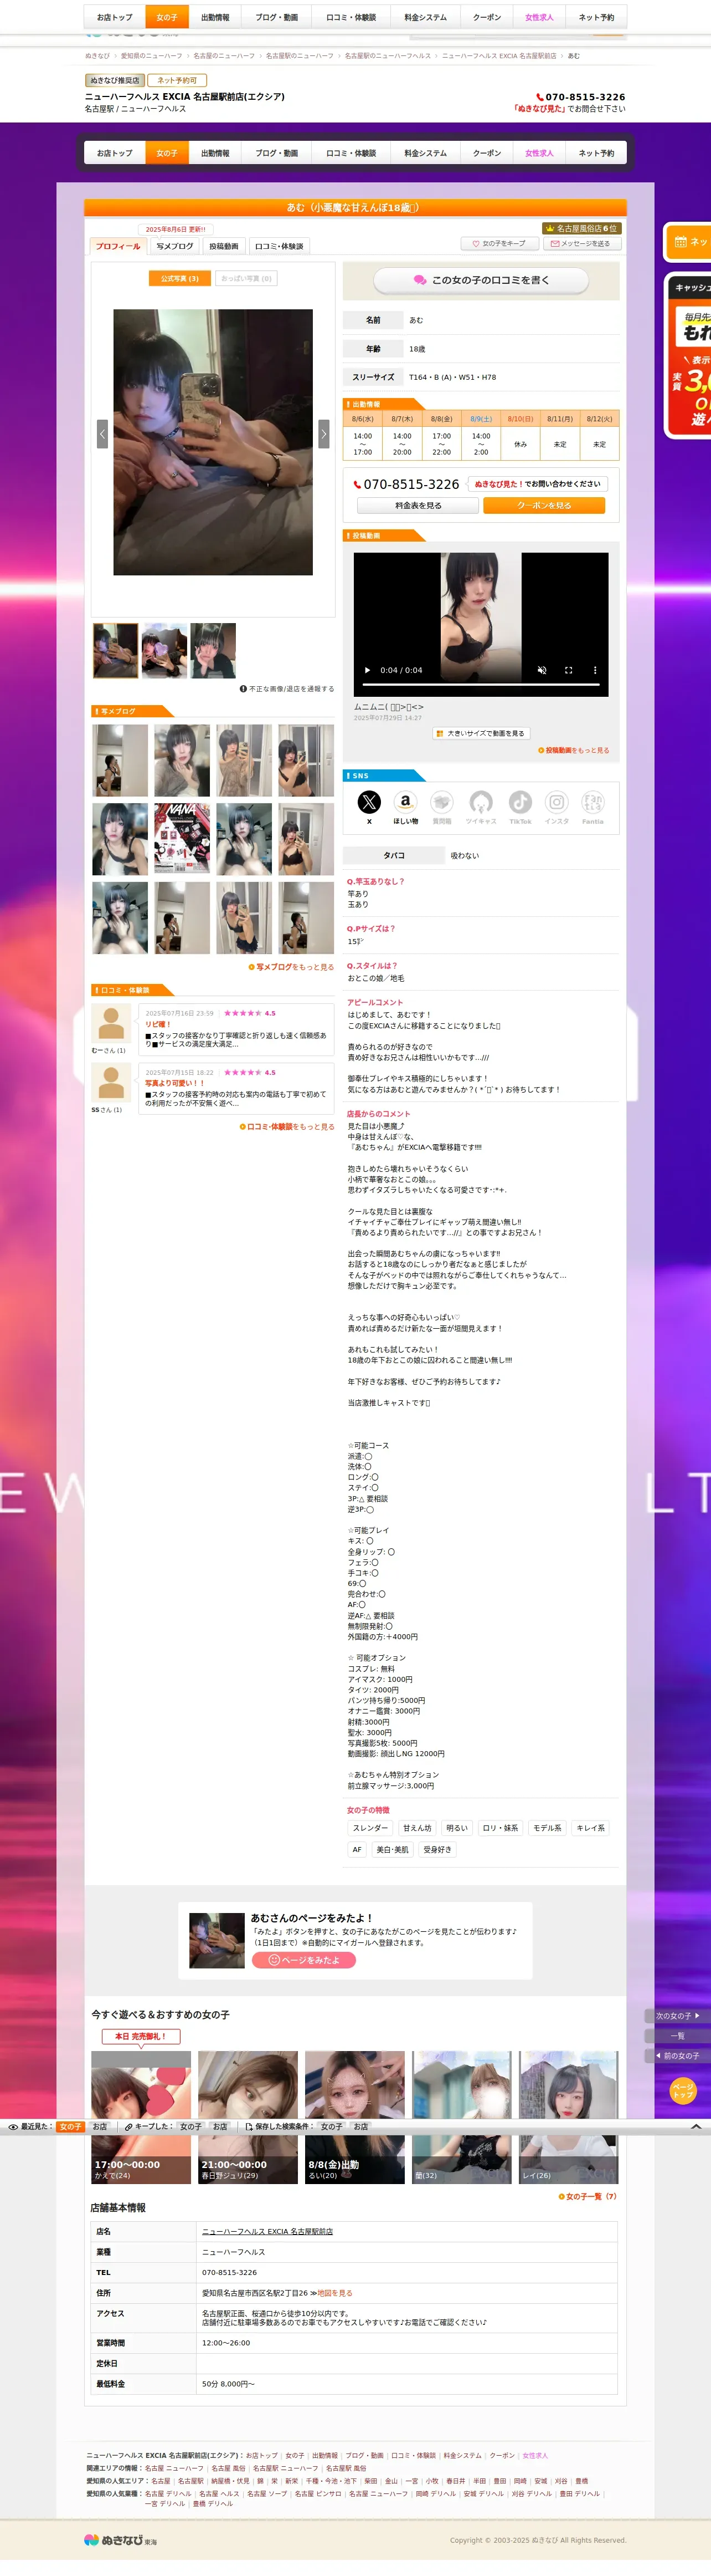The image size is (711, 2576).
Task: Click the ページトップ round button
Action: (683, 2090)
